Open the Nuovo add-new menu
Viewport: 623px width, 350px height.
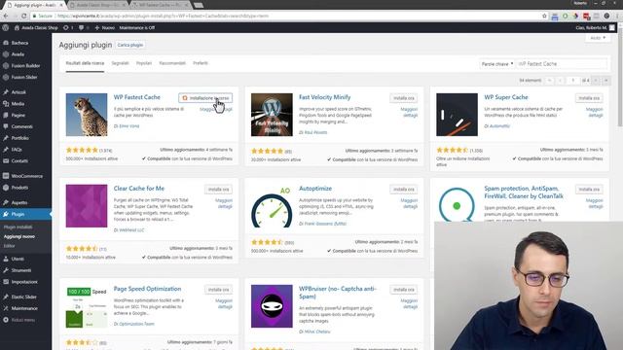pos(105,28)
